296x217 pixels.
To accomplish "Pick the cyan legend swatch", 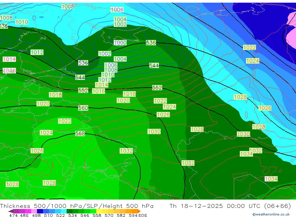I will tap(64, 211).
